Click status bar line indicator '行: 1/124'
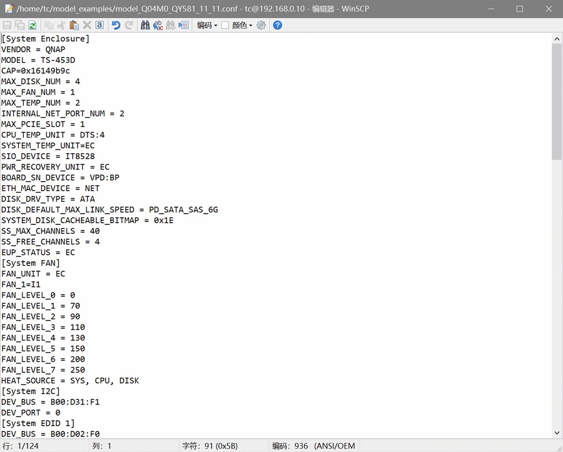The height and width of the screenshot is (452, 563). [21, 446]
